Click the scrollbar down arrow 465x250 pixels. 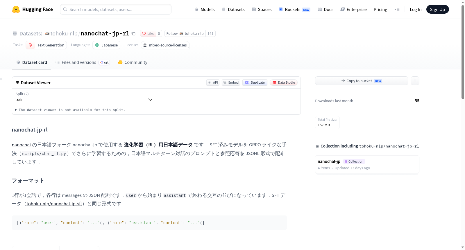(463, 247)
